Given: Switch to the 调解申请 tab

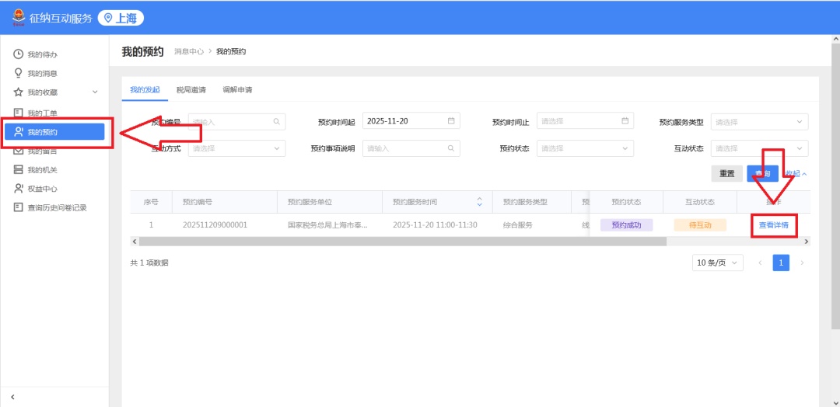Looking at the screenshot, I should click(237, 90).
